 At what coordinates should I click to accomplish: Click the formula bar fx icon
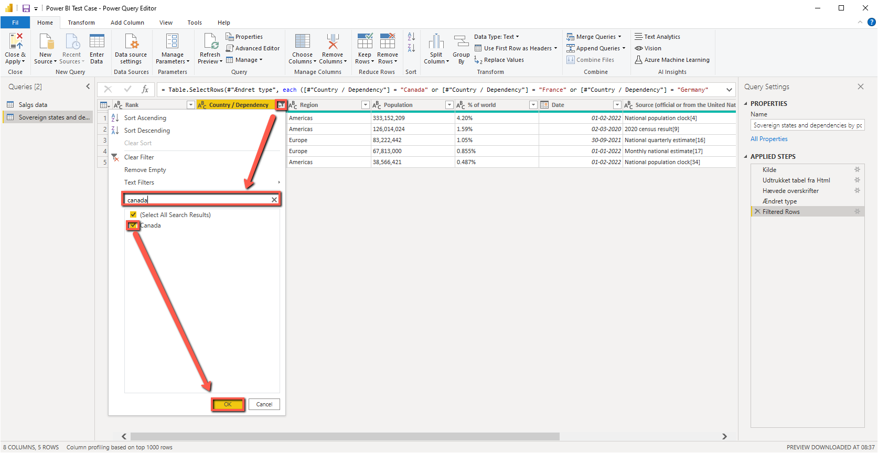coord(145,90)
